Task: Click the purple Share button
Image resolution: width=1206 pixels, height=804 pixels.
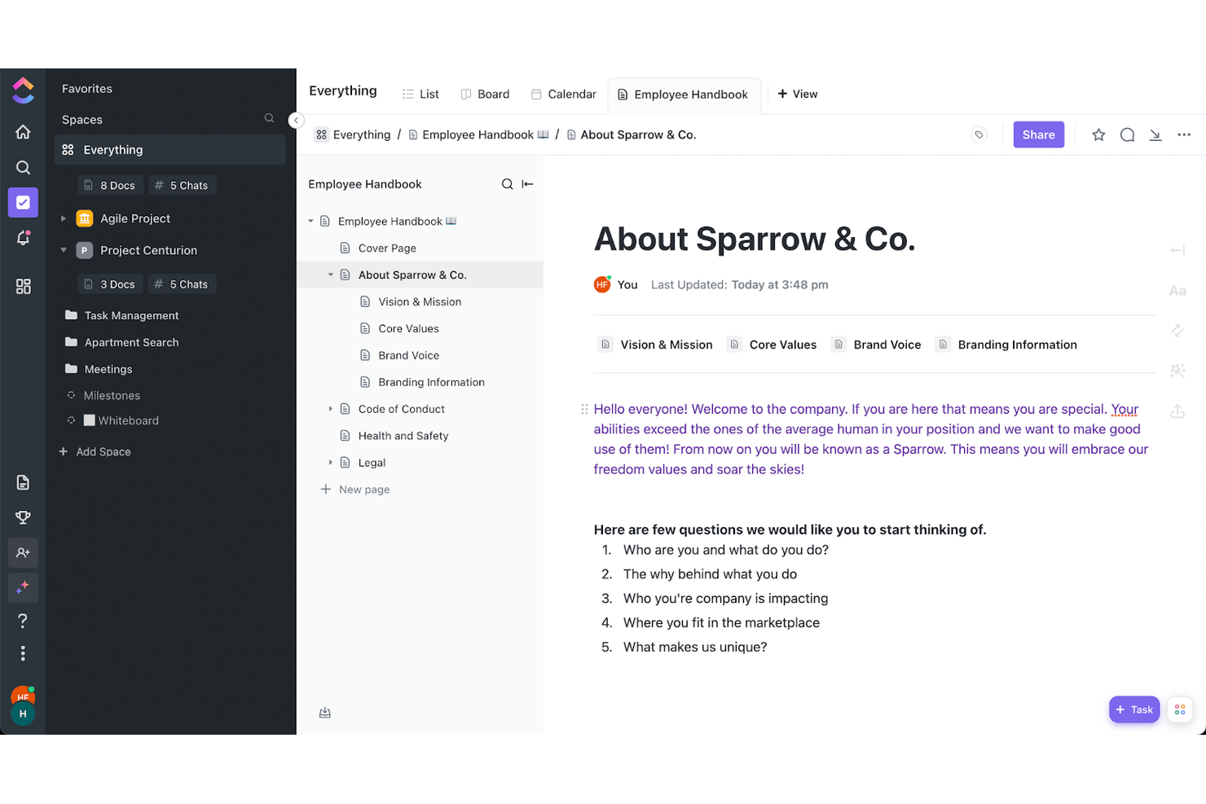Action: pos(1038,135)
